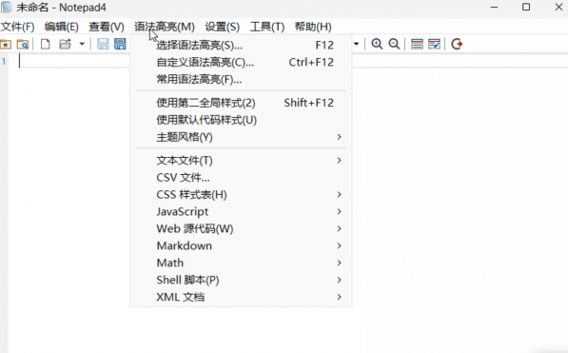Maximize the Notepad4 window

[x=526, y=7]
